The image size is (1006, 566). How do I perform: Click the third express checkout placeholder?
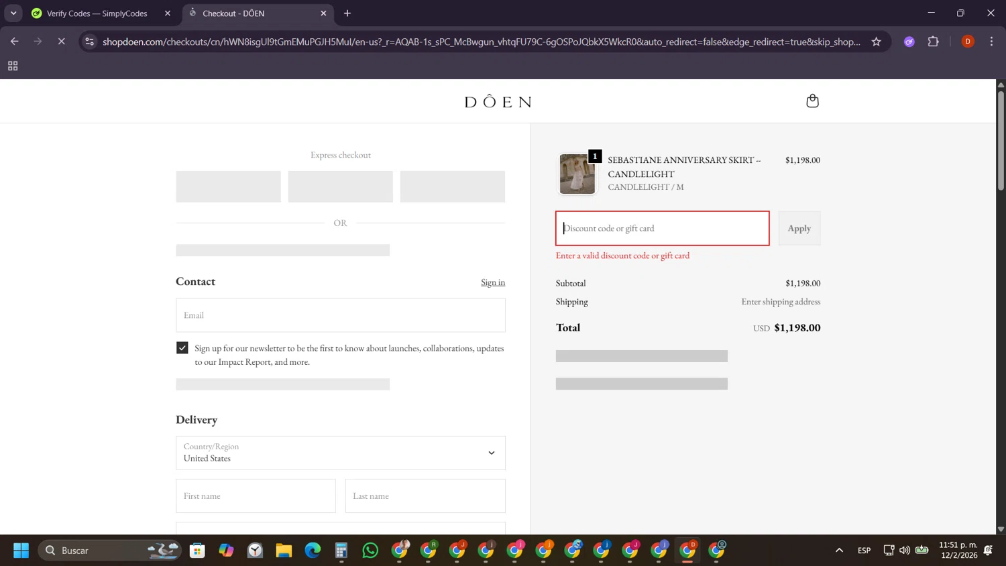pyautogui.click(x=453, y=186)
